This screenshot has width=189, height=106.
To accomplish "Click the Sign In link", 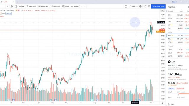I will [175, 2].
